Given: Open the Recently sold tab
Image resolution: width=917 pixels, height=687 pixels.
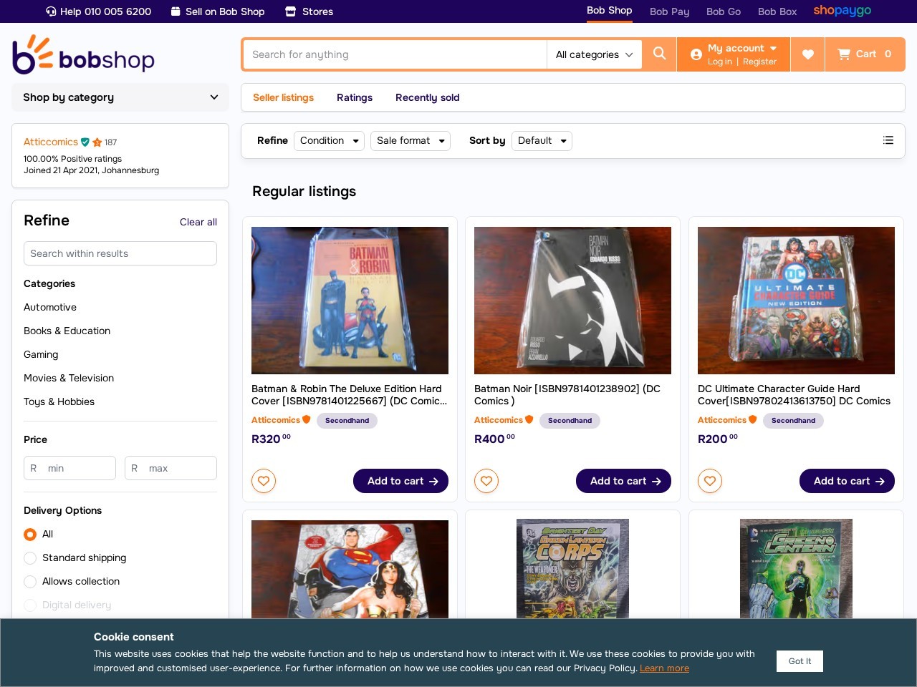Looking at the screenshot, I should click(x=427, y=97).
